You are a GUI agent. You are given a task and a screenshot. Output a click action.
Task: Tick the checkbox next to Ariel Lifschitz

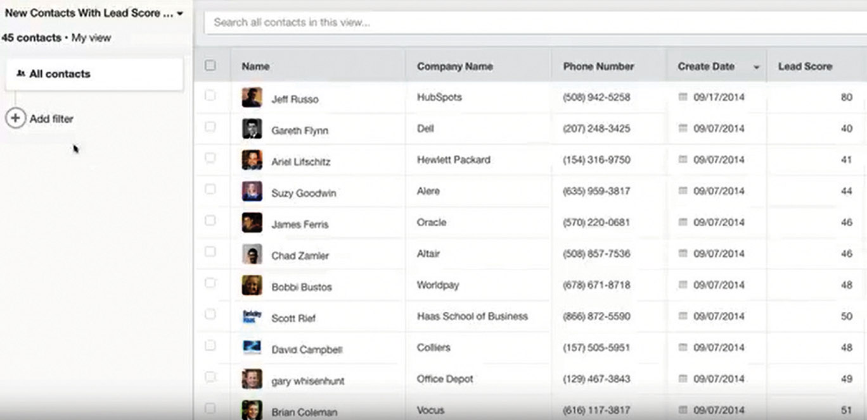(210, 158)
